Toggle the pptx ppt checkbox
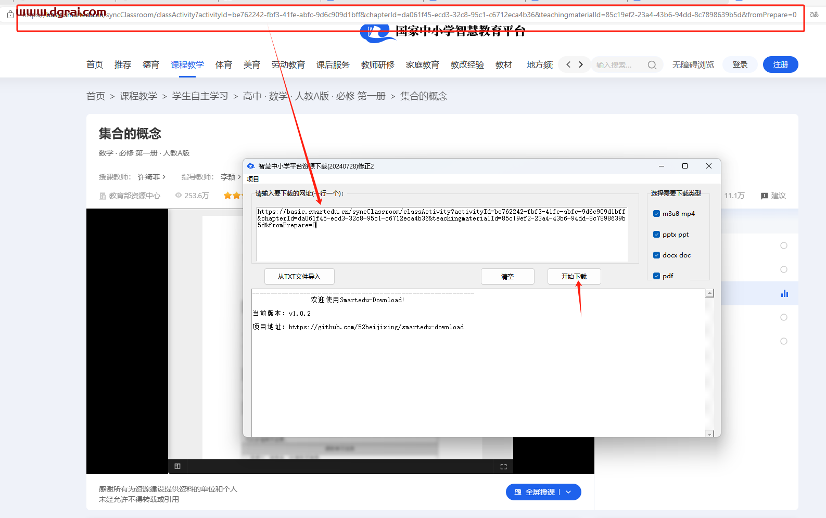 656,234
